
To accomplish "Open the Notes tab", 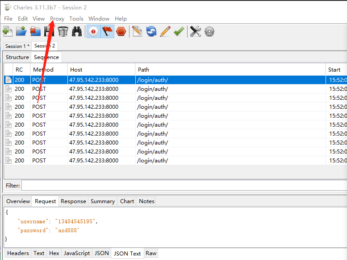I will pos(146,201).
